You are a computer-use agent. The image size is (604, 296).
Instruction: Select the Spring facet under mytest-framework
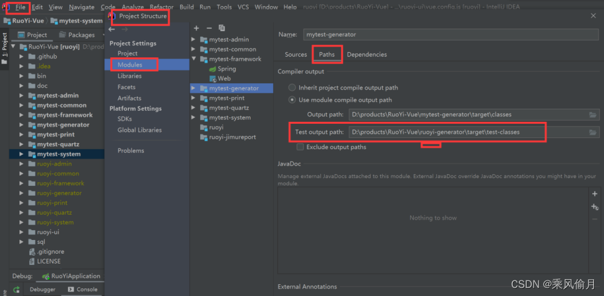tap(226, 69)
